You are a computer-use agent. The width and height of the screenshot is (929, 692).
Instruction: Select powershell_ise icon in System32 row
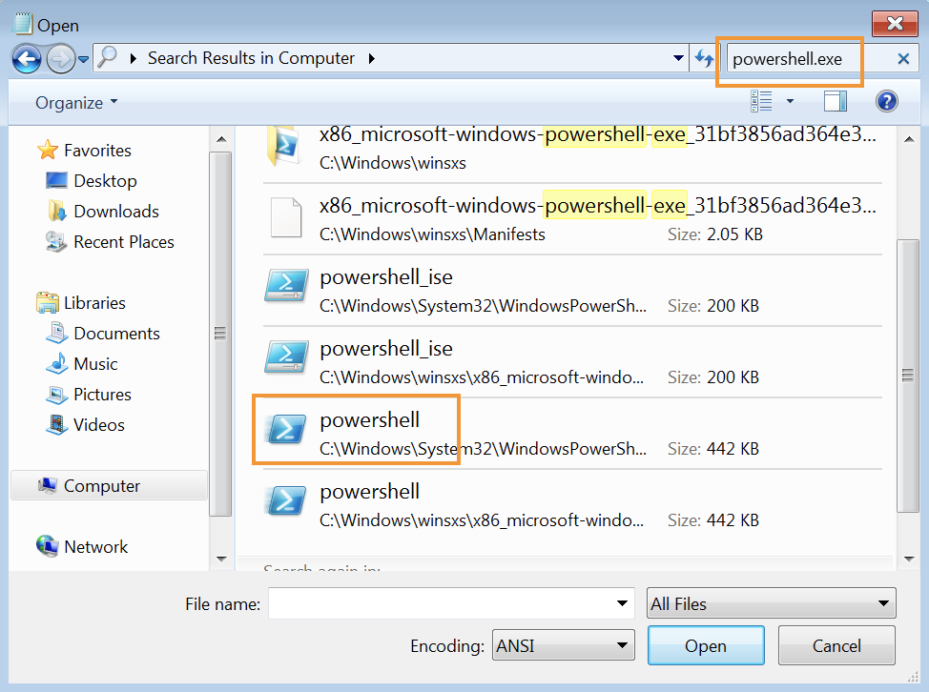287,285
